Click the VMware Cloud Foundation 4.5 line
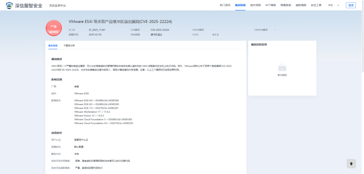The image size is (364, 174). (104, 123)
